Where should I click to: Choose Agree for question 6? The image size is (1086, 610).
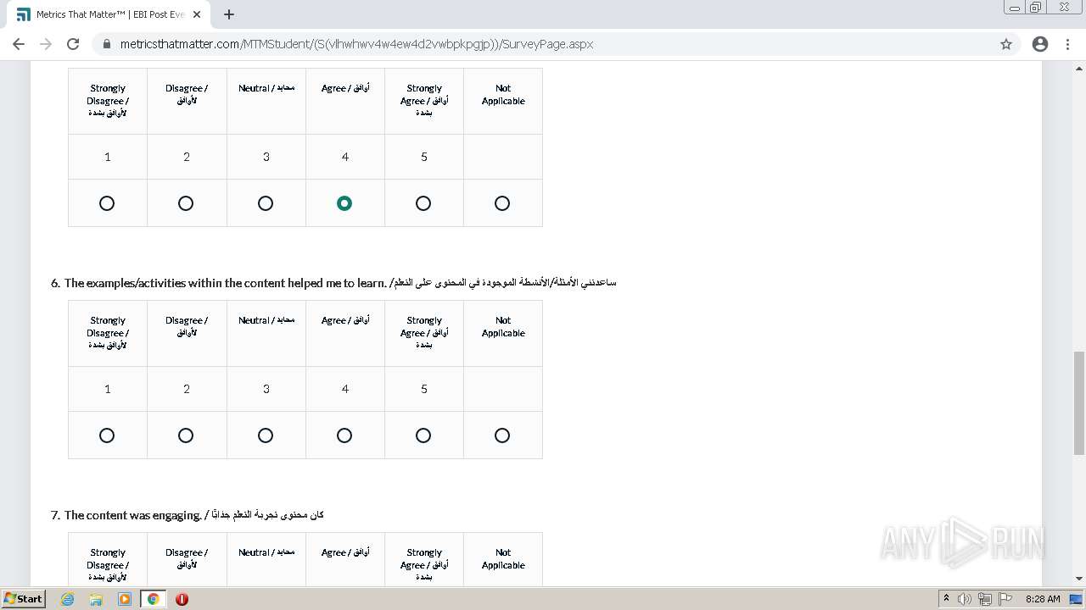[x=344, y=435]
